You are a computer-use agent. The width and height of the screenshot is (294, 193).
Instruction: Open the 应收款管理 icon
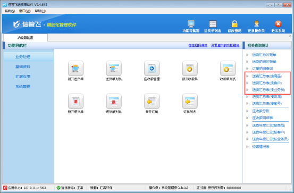click(x=152, y=69)
